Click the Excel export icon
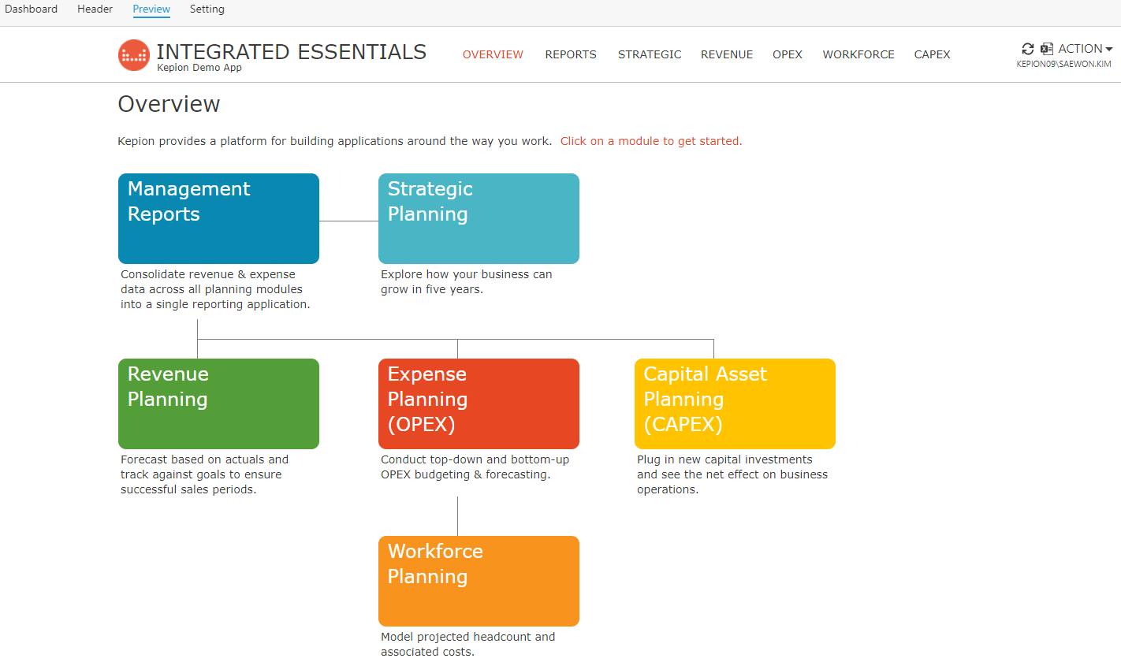The width and height of the screenshot is (1121, 662). pos(1047,49)
